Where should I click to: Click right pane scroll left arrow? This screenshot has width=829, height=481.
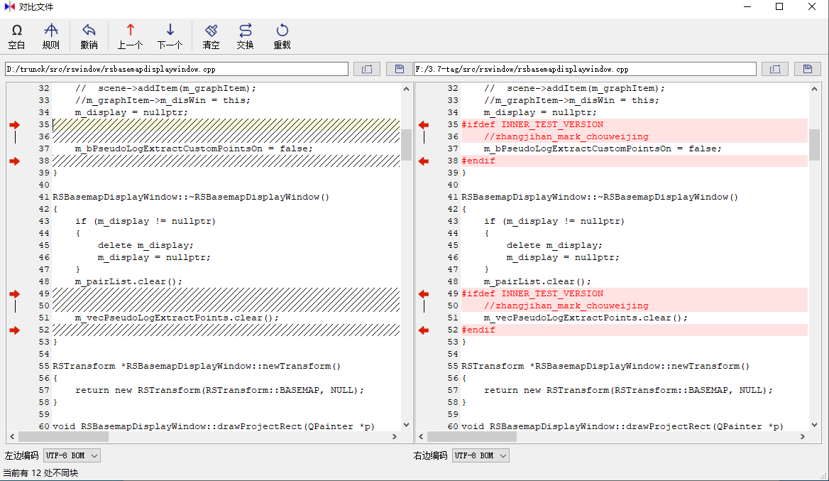tap(421, 436)
